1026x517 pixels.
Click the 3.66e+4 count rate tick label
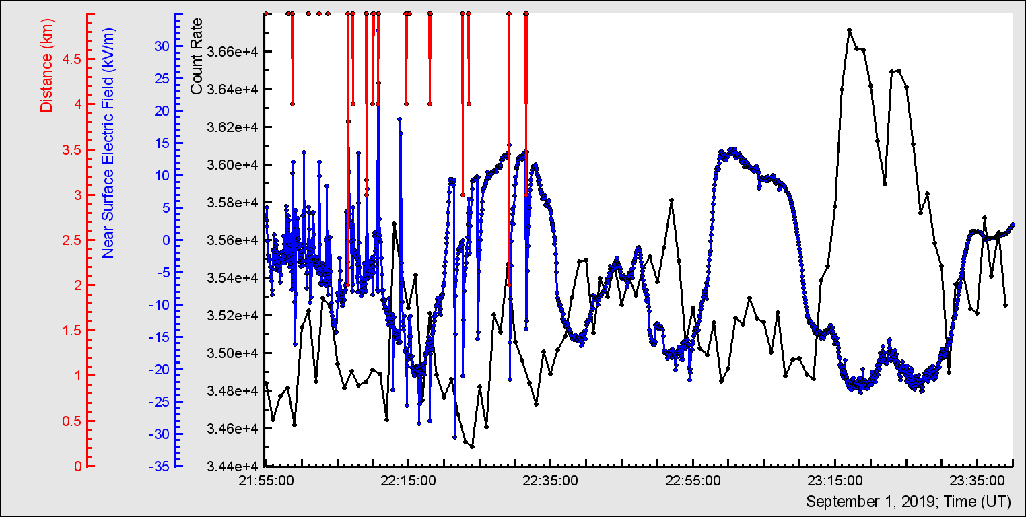[x=232, y=52]
